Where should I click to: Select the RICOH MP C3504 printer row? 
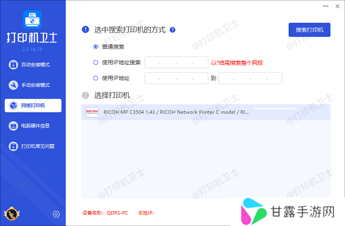[x=206, y=112]
